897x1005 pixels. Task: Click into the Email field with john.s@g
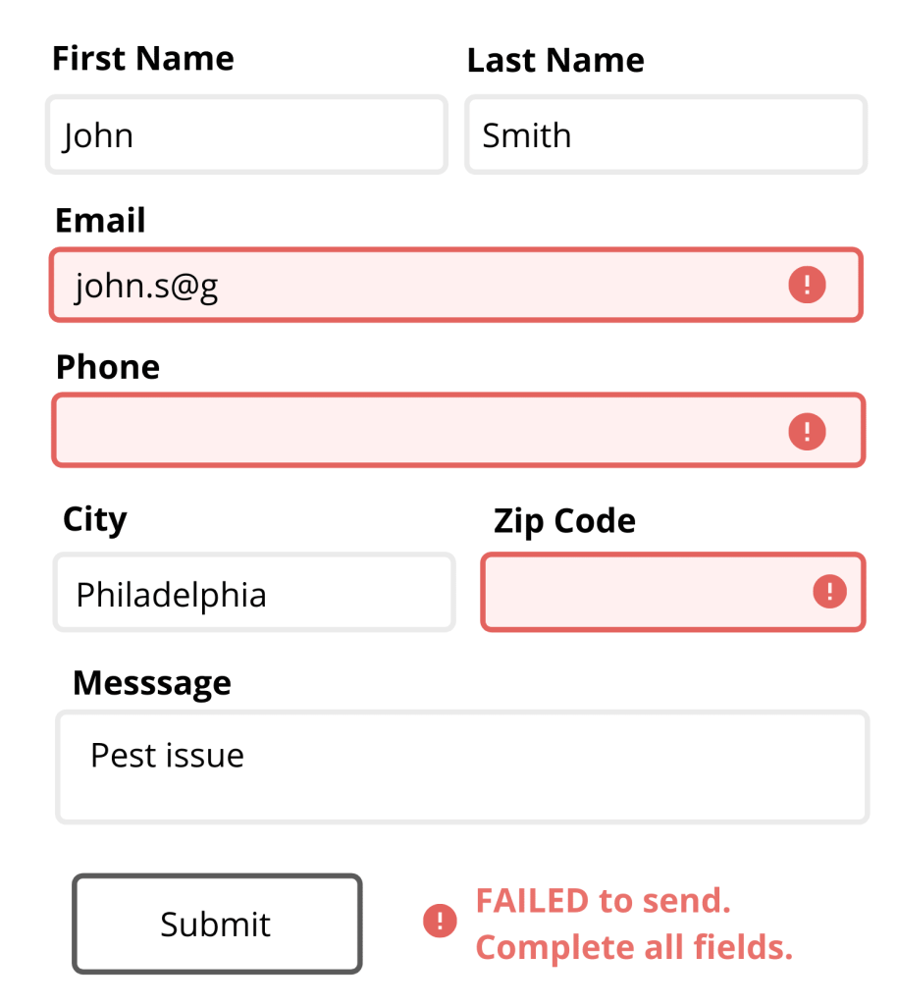456,285
